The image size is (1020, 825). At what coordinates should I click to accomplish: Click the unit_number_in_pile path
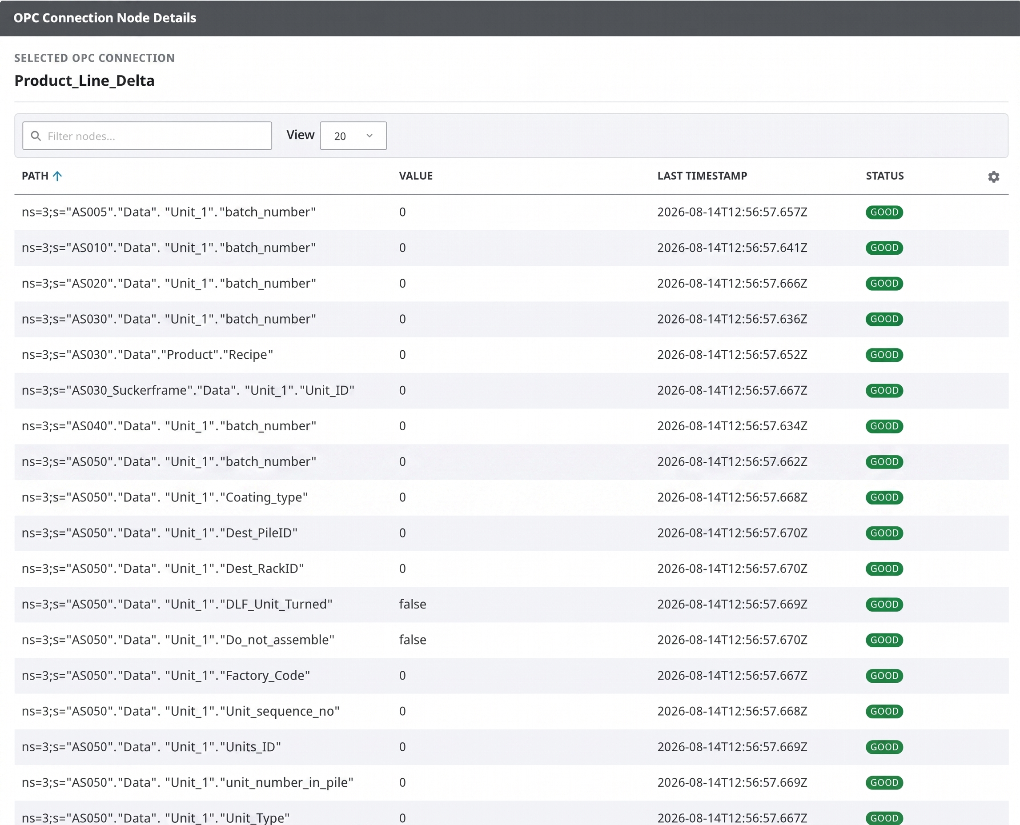pyautogui.click(x=187, y=782)
